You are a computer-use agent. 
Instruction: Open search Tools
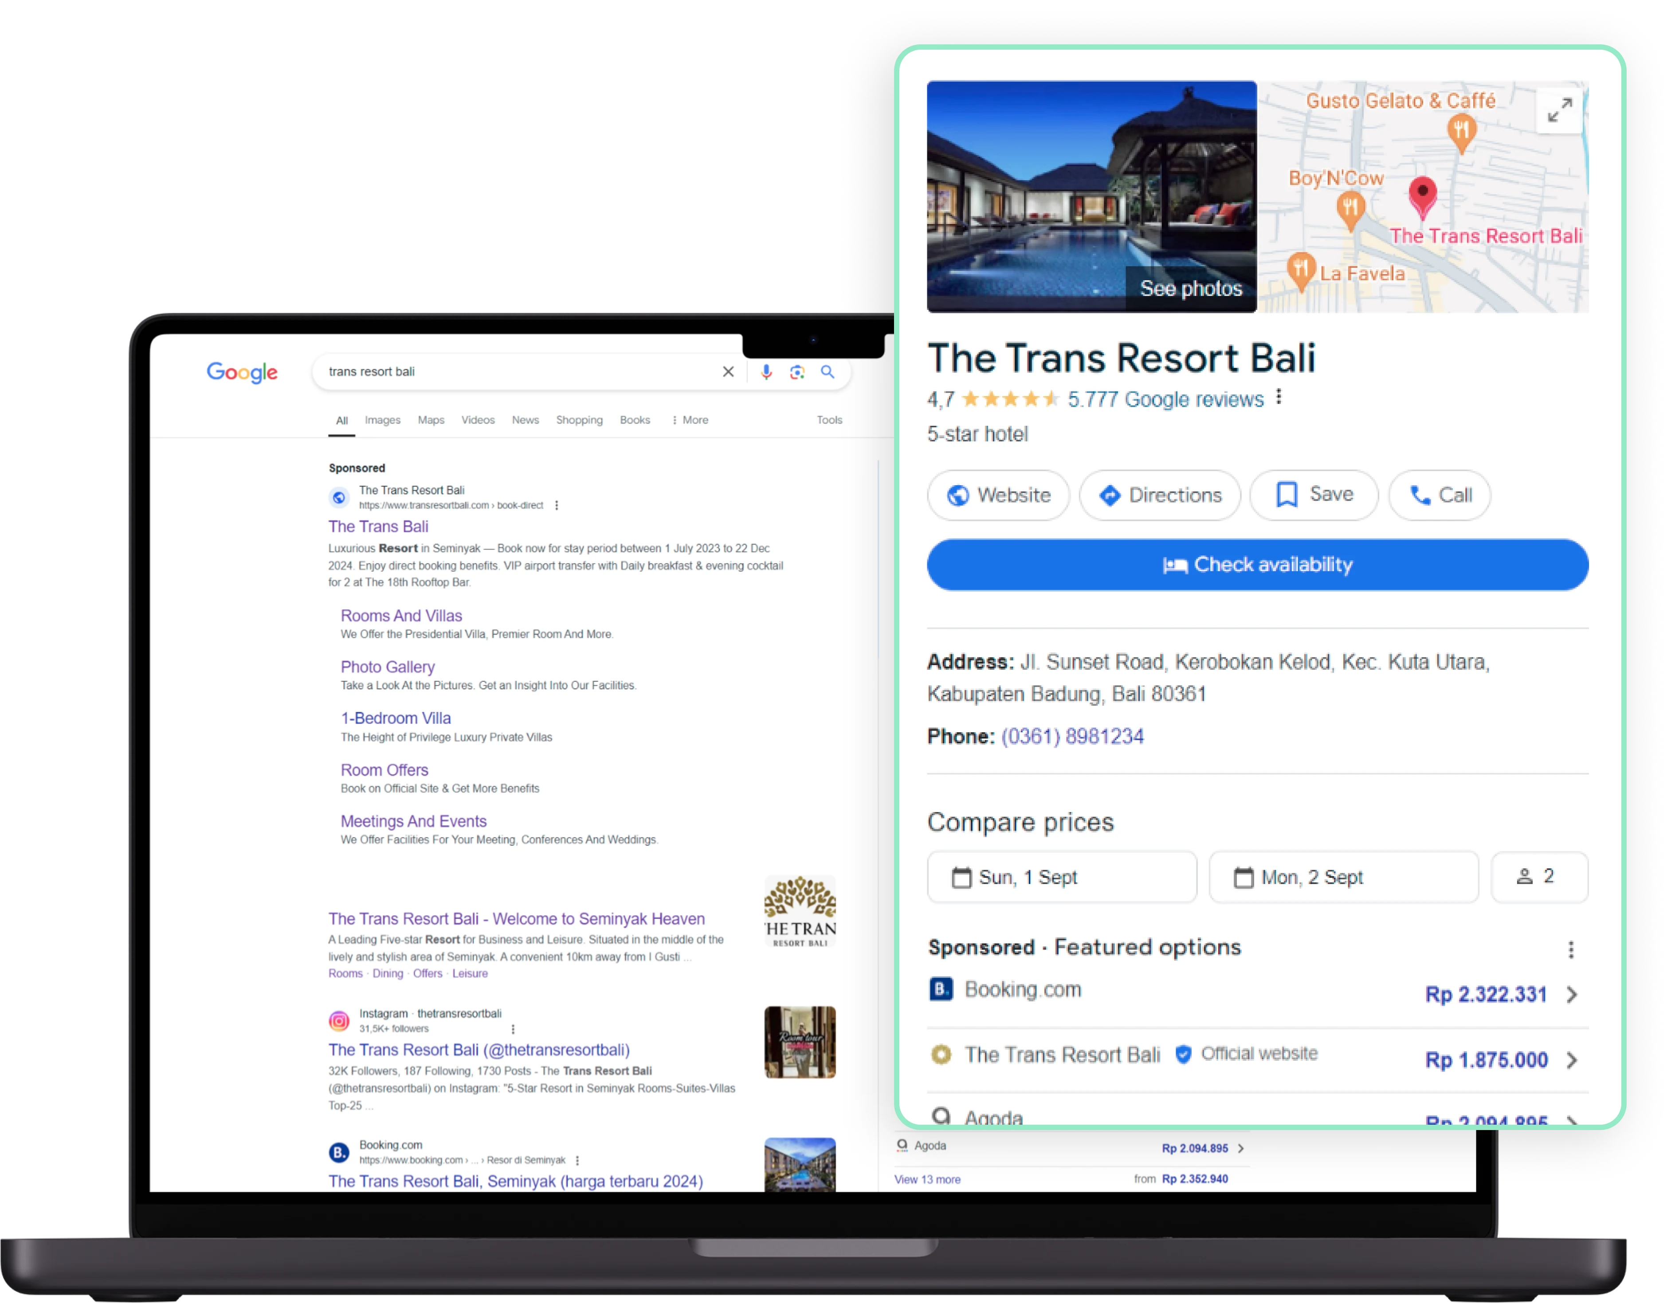click(828, 420)
